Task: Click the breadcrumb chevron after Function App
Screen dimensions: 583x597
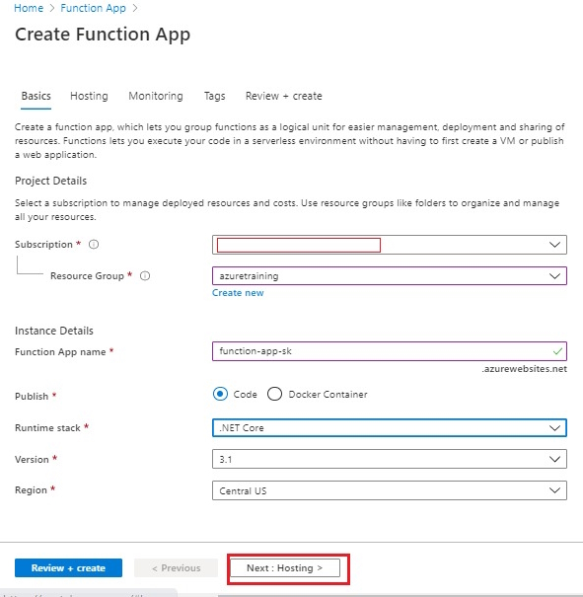Action: click(x=135, y=8)
